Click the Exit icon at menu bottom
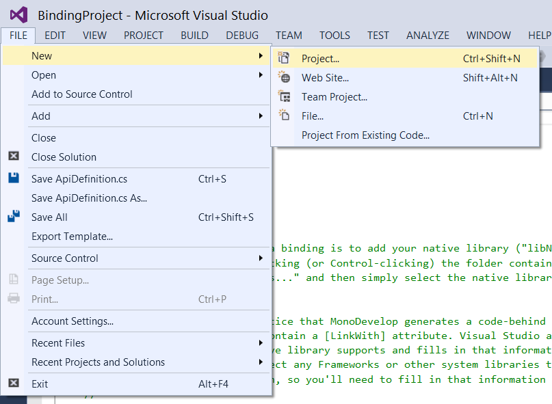The image size is (552, 404). (x=12, y=383)
